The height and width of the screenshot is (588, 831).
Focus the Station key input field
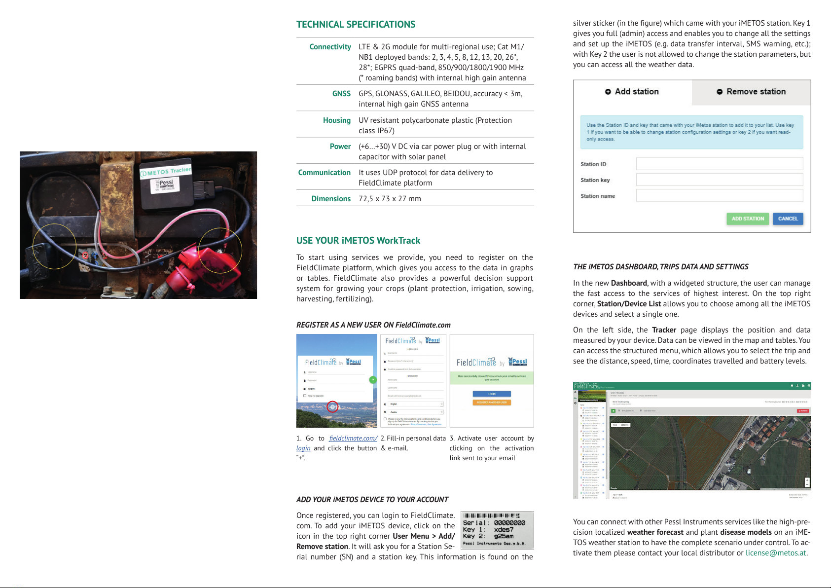[720, 180]
